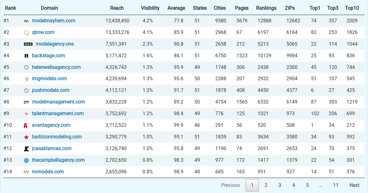Open the talentmanagement.com domain link
The width and height of the screenshot is (368, 193).
58,114
